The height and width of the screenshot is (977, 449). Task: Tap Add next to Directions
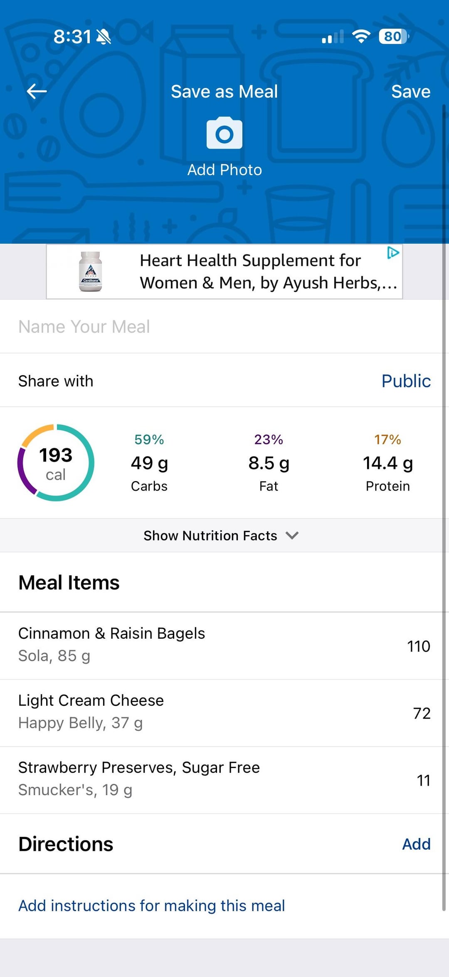(x=416, y=844)
